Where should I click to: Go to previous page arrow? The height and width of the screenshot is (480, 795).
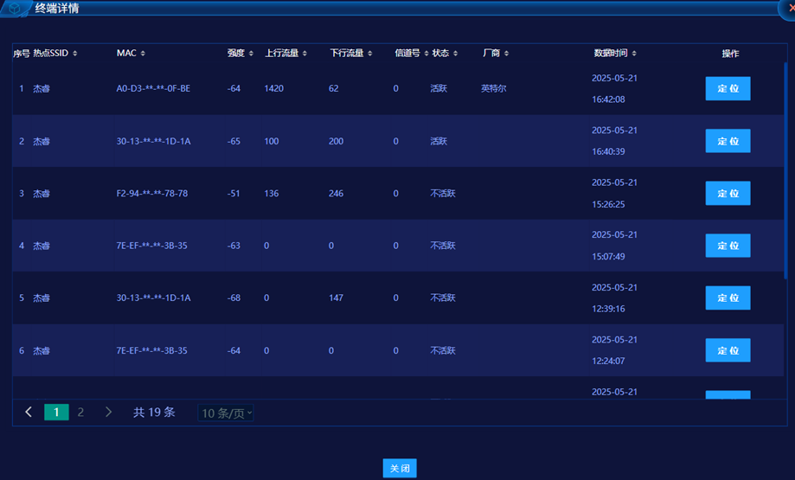coord(29,412)
